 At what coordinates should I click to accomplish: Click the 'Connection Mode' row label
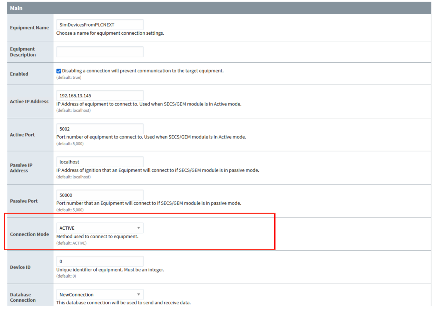pyautogui.click(x=29, y=234)
